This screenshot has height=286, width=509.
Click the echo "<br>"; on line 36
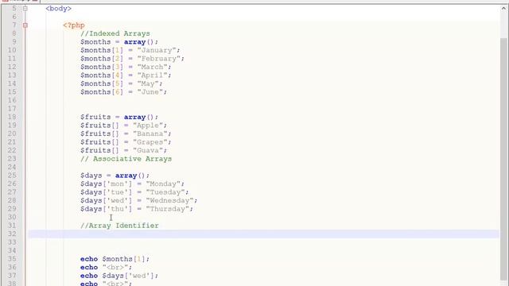[x=106, y=267]
